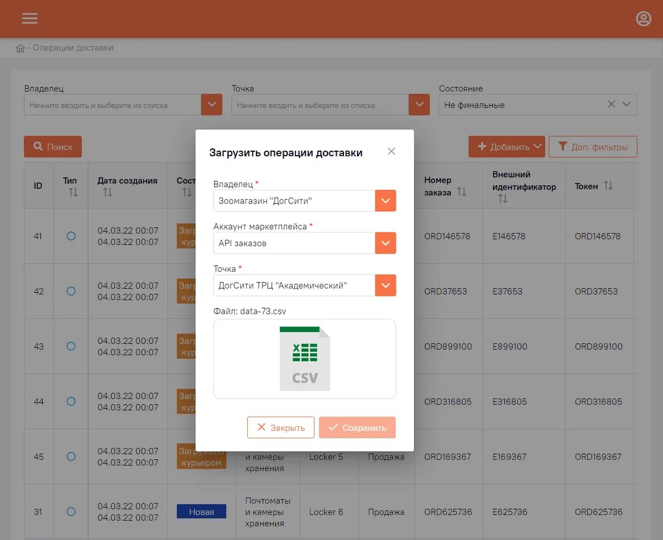The height and width of the screenshot is (540, 663).
Task: Click Locker 6 cell
Action: click(326, 512)
